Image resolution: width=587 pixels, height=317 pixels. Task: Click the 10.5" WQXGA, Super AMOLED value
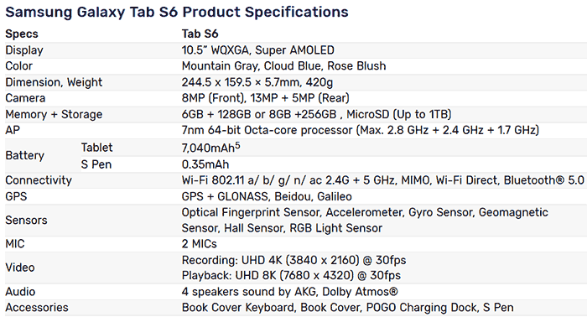(258, 50)
